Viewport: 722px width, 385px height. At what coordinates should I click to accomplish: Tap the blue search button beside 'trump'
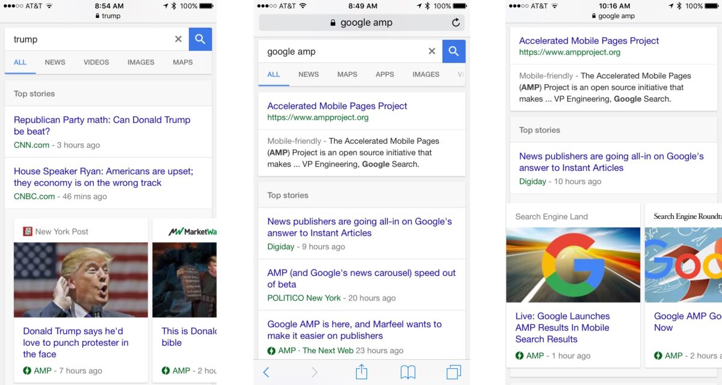[x=200, y=39]
